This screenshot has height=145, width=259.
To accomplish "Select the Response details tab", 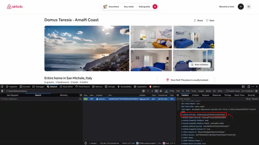I will [x=217, y=95].
